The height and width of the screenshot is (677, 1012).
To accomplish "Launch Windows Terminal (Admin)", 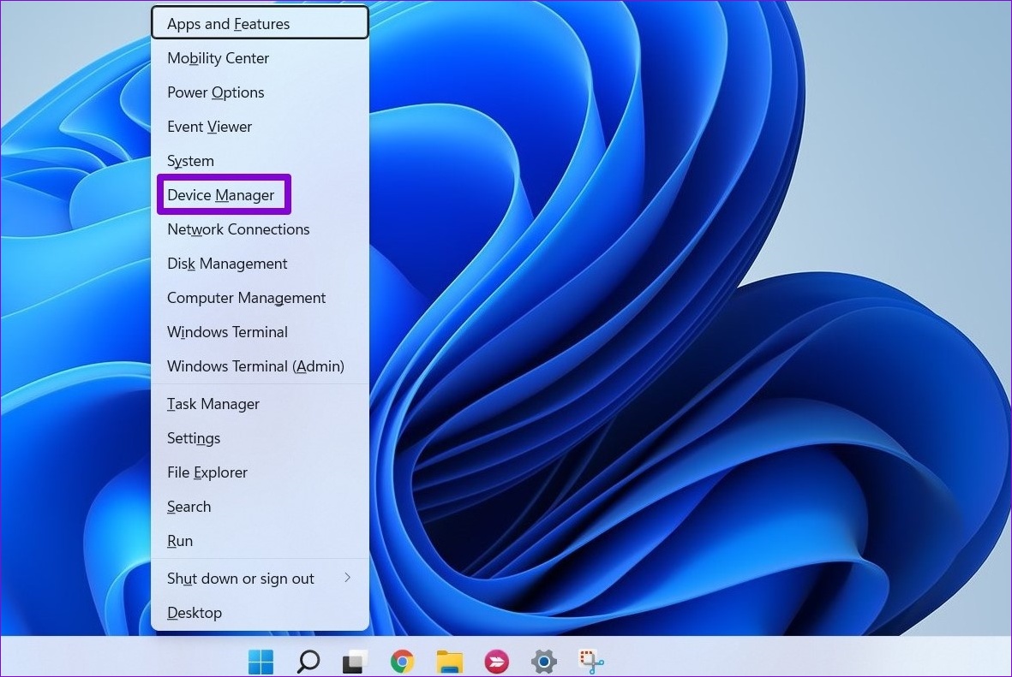I will [255, 366].
